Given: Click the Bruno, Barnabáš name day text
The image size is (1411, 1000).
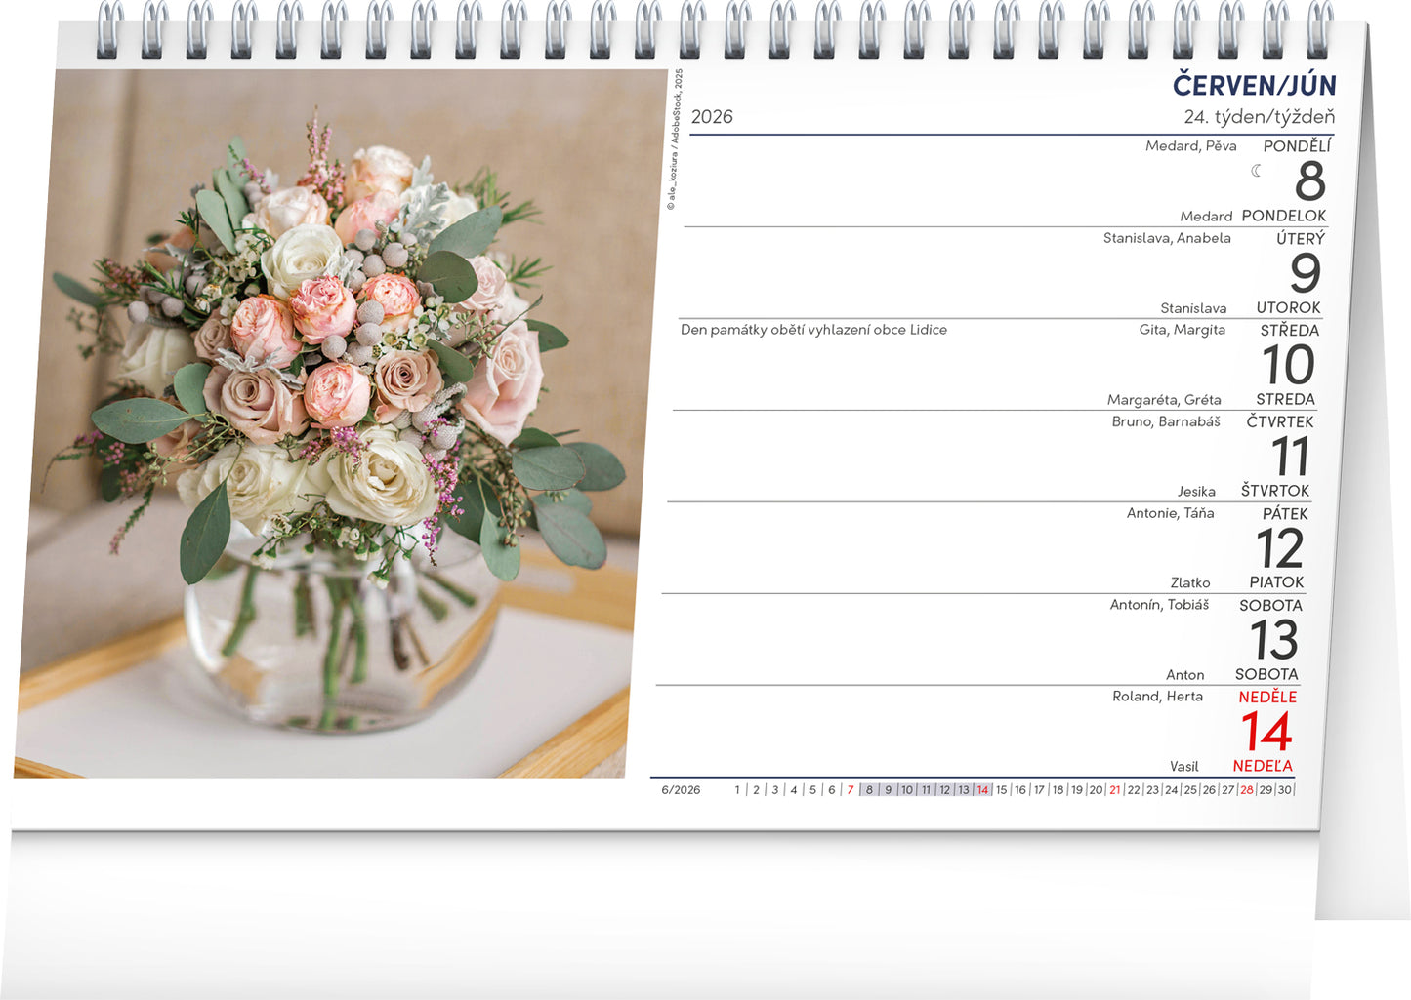Looking at the screenshot, I should coord(1165,421).
